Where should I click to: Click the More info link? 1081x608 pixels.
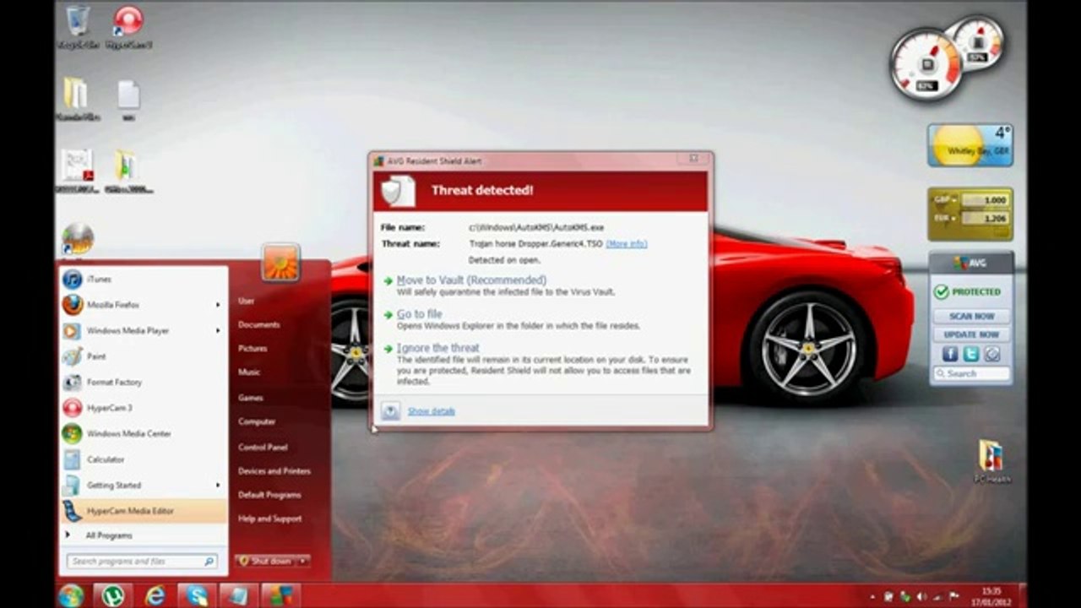point(627,244)
